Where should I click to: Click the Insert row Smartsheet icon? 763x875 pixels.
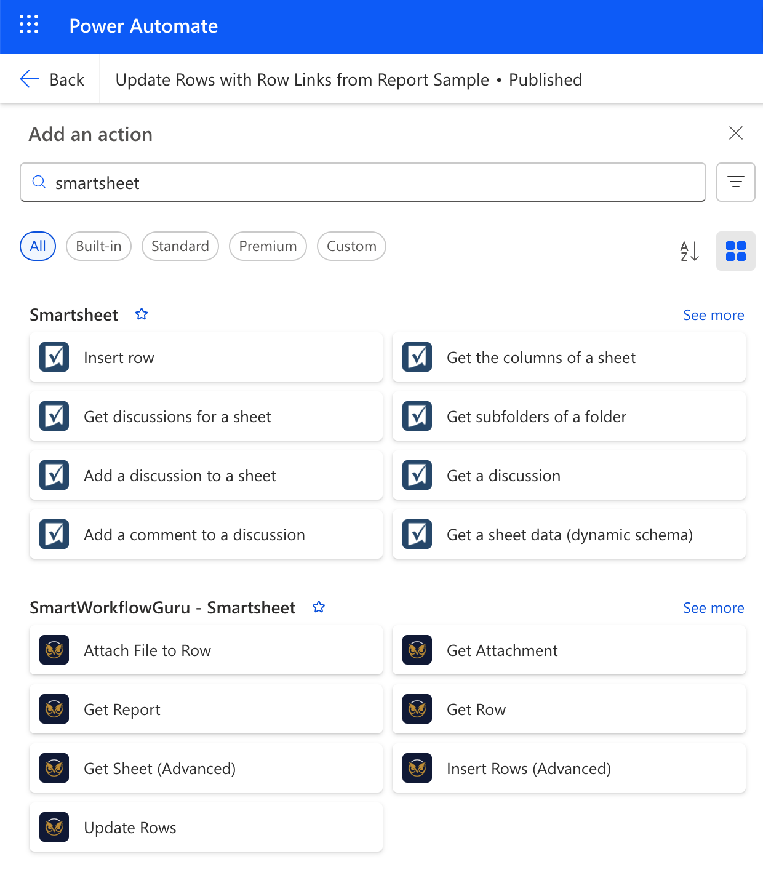click(x=54, y=357)
